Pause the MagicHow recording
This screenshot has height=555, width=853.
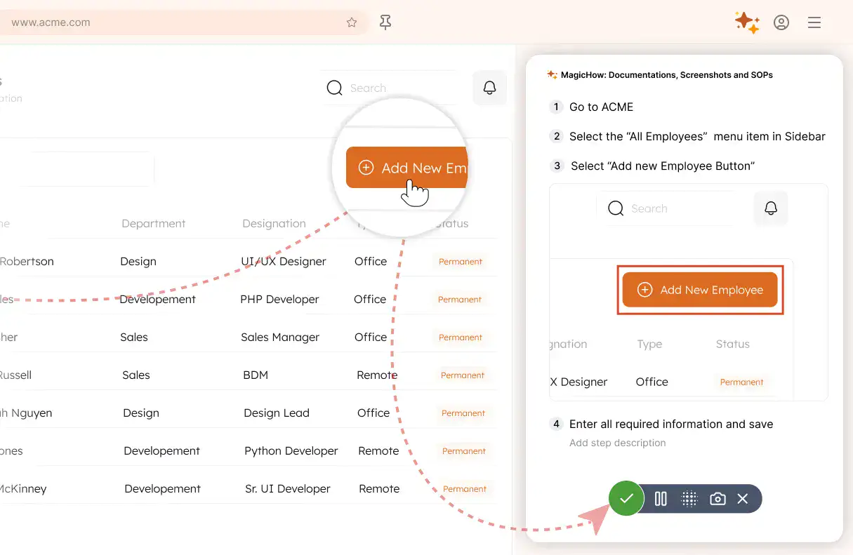tap(661, 499)
